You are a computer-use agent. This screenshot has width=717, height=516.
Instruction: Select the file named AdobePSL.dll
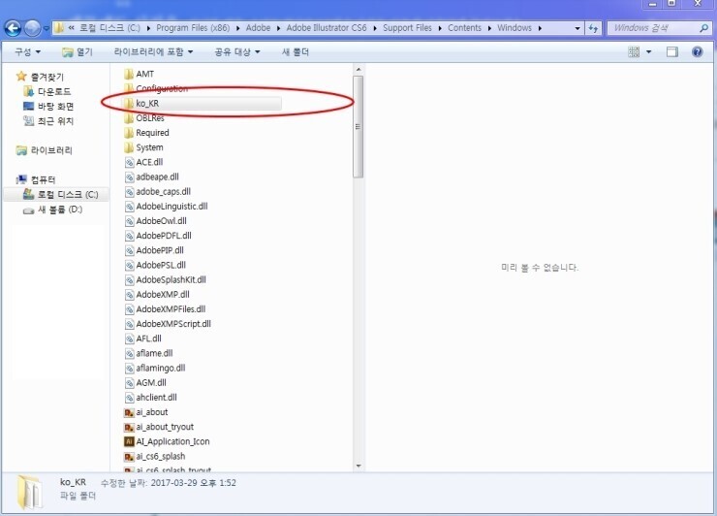click(161, 265)
